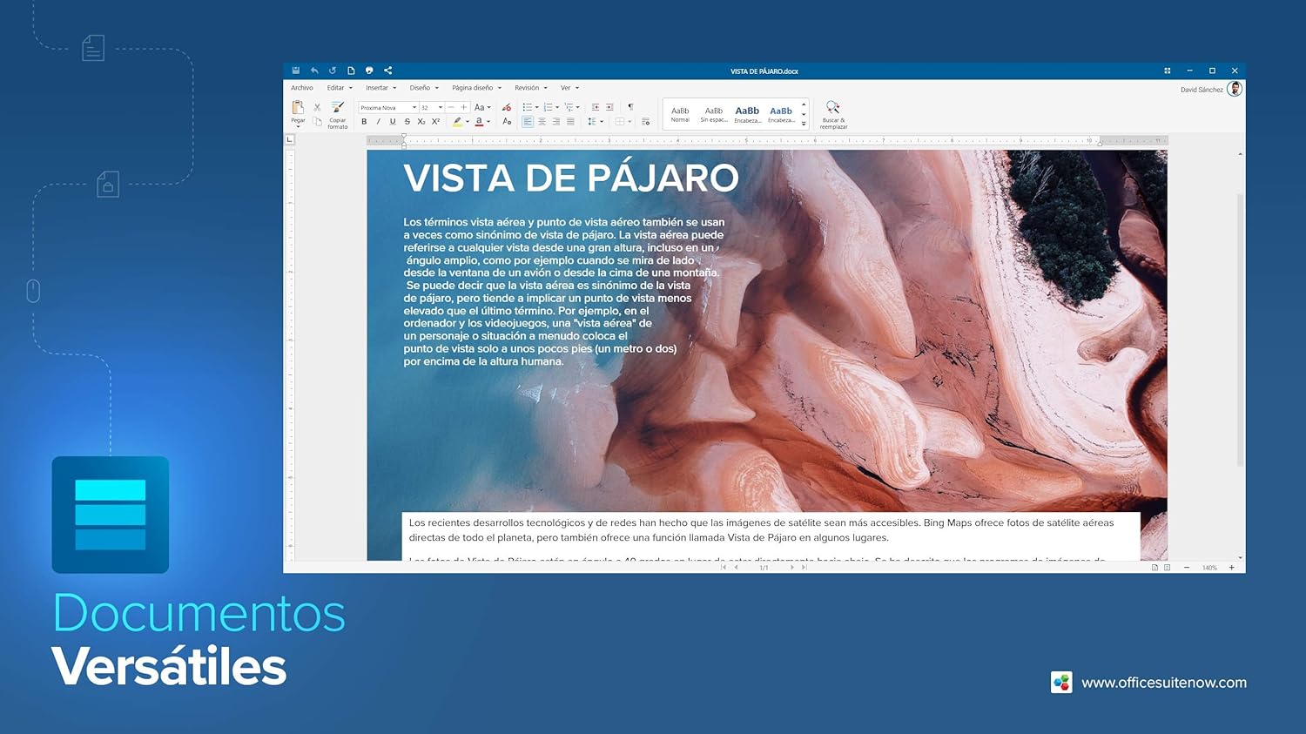Open the Proxima Nova font dropdown
Viewport: 1306px width, 734px height.
[414, 108]
